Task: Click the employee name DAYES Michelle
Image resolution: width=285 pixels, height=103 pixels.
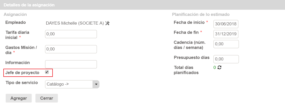Action: click(x=75, y=23)
